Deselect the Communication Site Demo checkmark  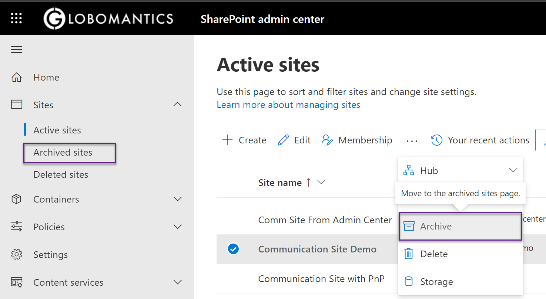[233, 249]
